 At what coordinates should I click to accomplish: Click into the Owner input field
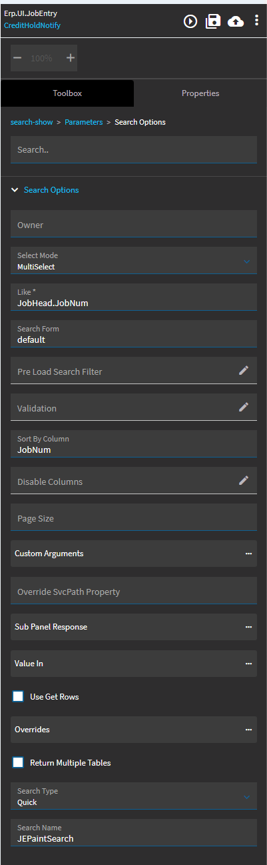134,224
